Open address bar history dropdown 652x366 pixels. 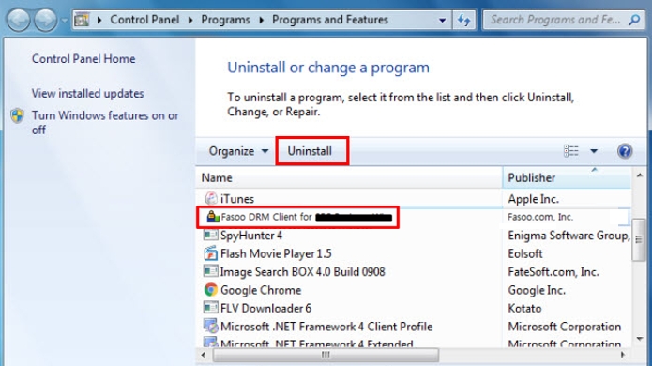point(443,20)
